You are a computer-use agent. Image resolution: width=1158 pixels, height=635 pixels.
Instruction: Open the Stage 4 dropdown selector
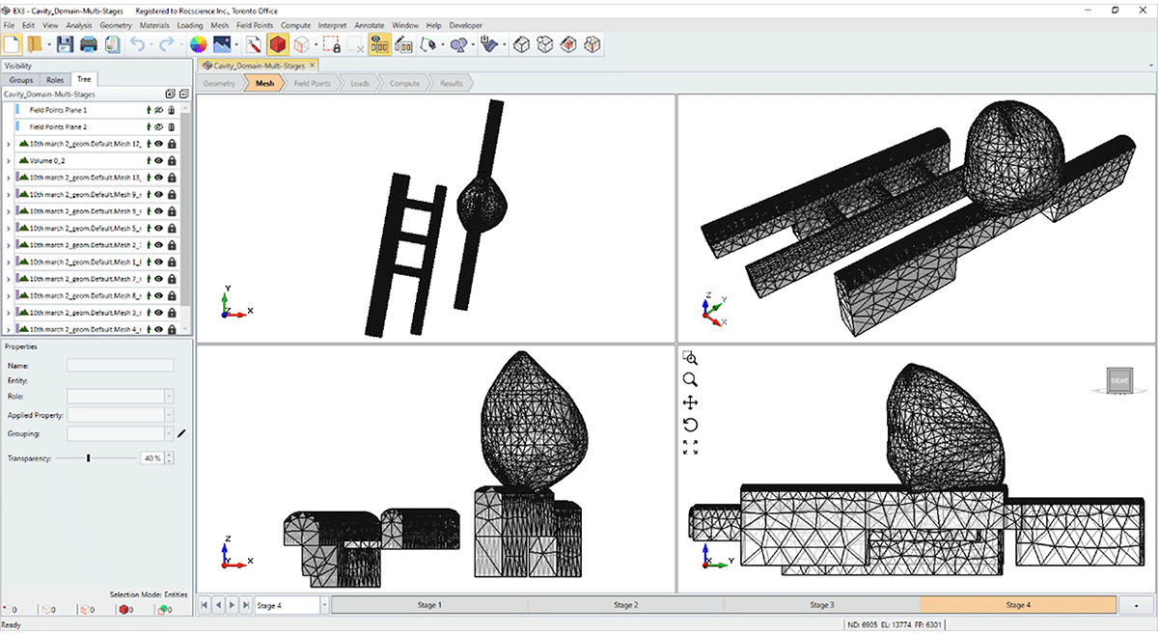[324, 605]
